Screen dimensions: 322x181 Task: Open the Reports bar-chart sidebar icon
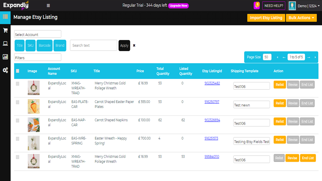tap(5, 57)
